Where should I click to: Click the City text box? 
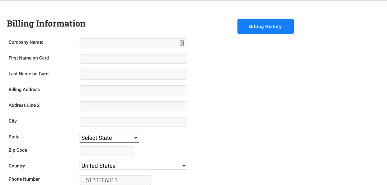pos(133,122)
